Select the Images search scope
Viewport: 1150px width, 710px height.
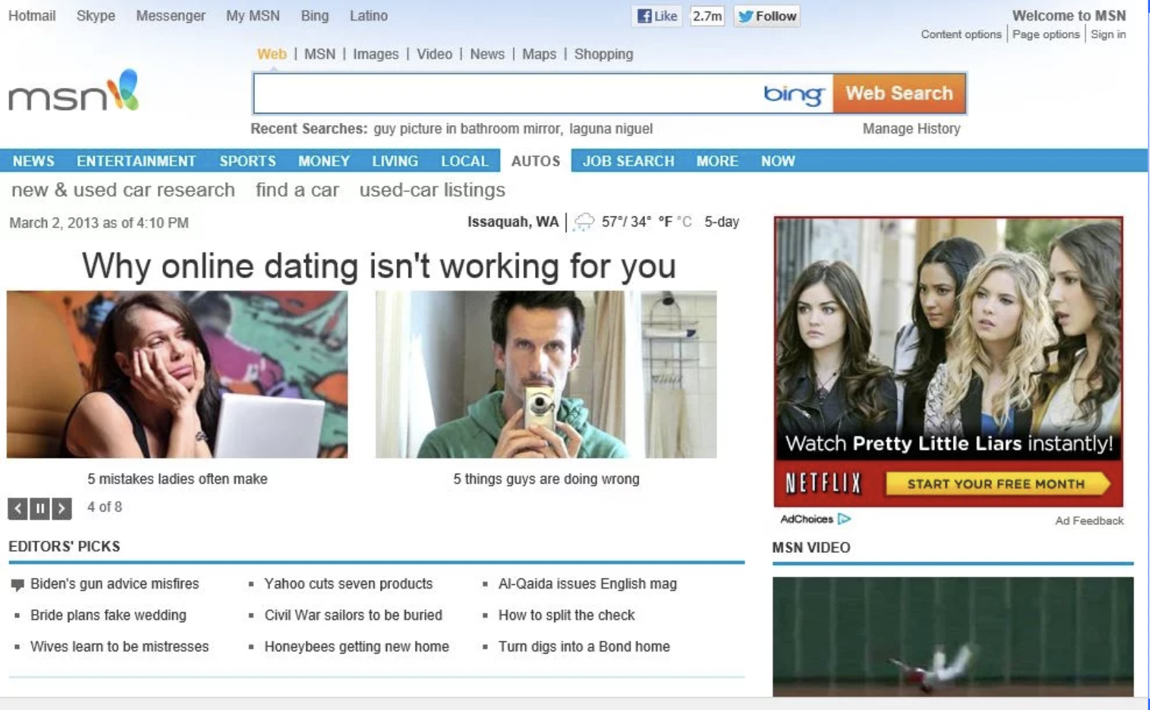376,54
